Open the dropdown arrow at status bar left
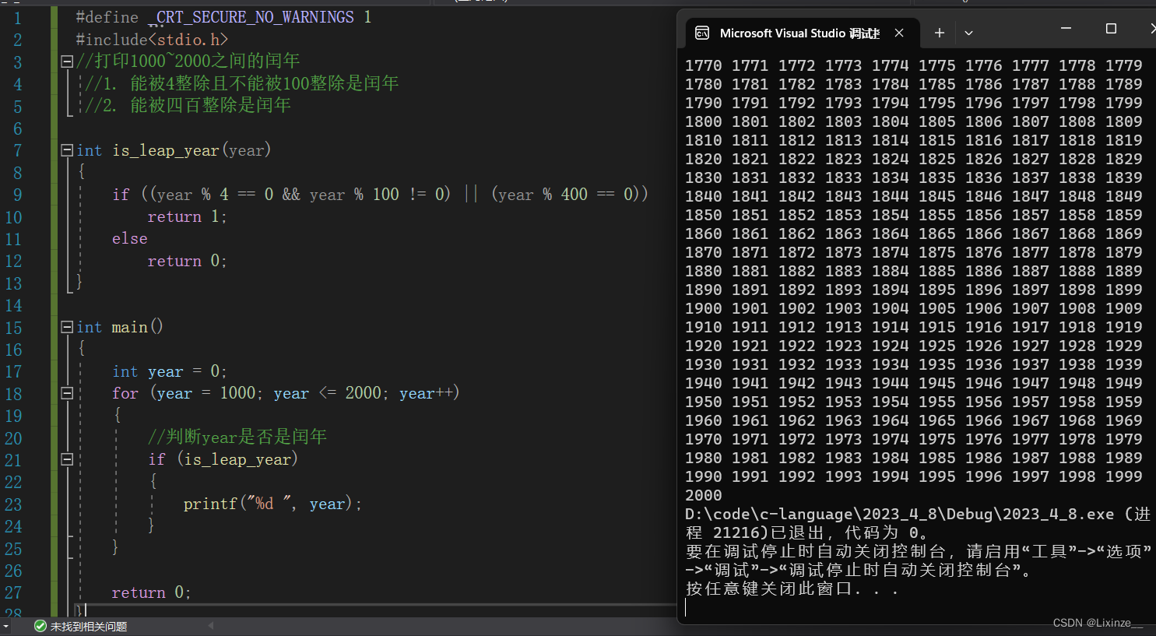Image resolution: width=1156 pixels, height=636 pixels. coord(6,627)
